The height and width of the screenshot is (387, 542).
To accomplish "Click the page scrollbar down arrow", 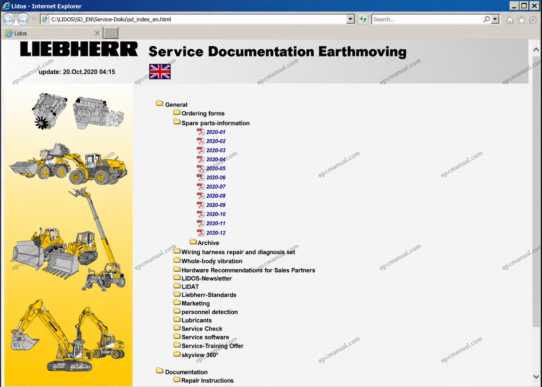I will pyautogui.click(x=536, y=377).
